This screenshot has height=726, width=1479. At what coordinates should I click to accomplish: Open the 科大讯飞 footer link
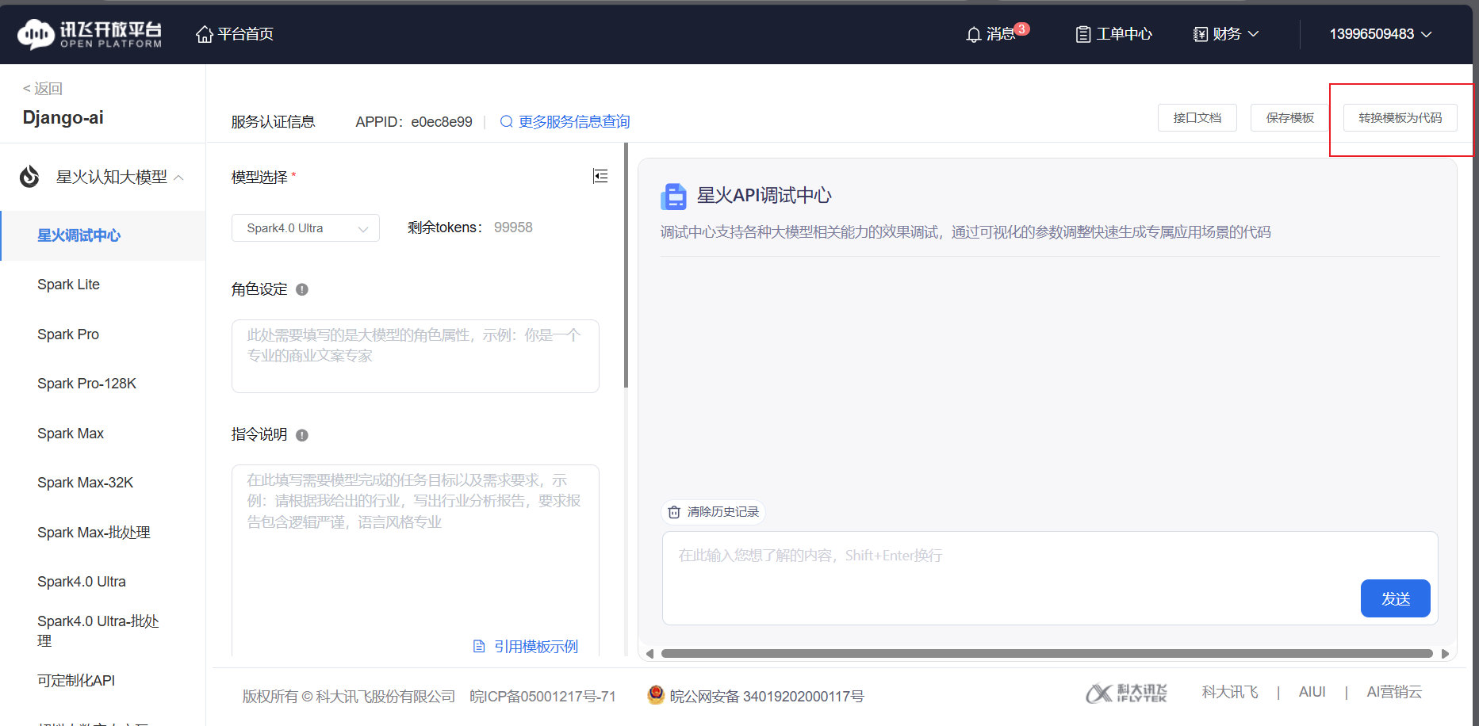click(x=1230, y=692)
